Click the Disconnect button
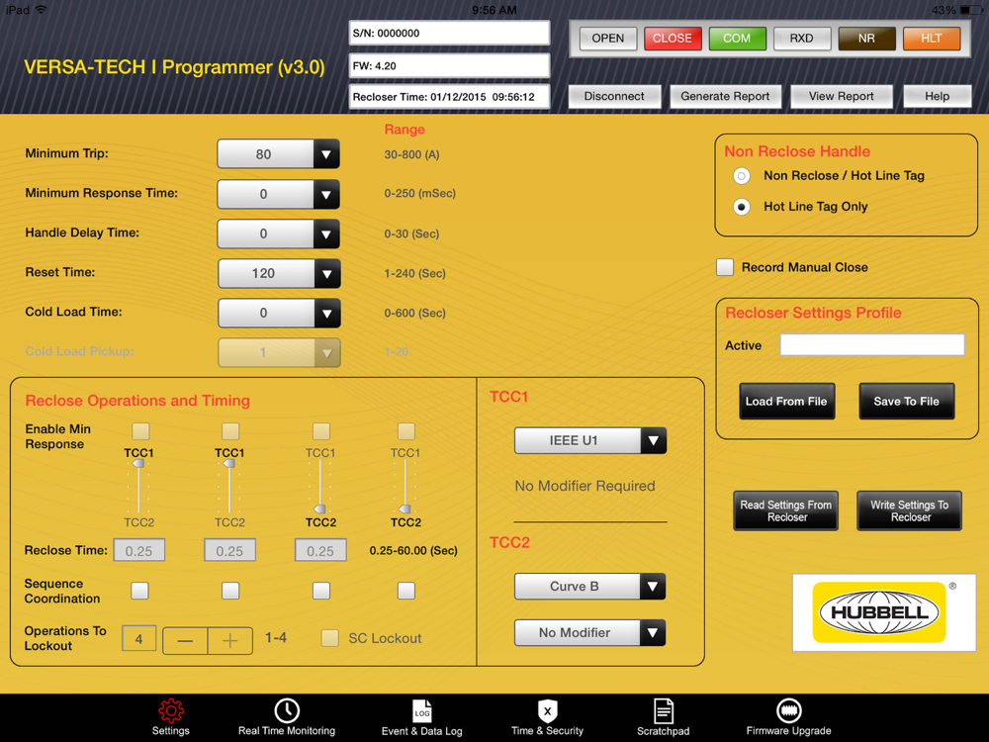Viewport: 989px width, 742px height. click(x=614, y=97)
